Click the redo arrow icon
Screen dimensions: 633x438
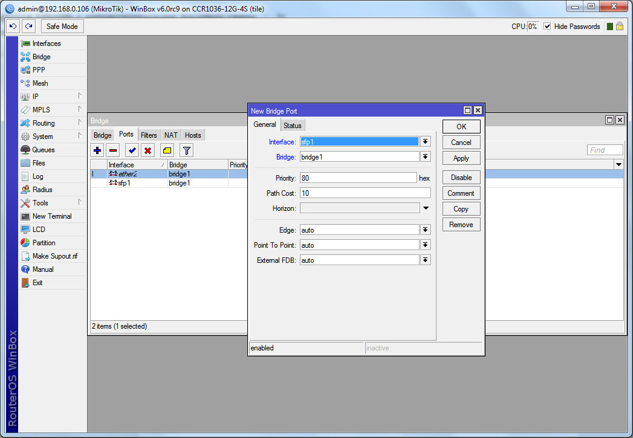(28, 27)
